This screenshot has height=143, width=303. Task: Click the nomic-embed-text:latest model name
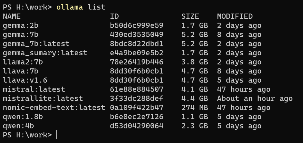coord(54,108)
